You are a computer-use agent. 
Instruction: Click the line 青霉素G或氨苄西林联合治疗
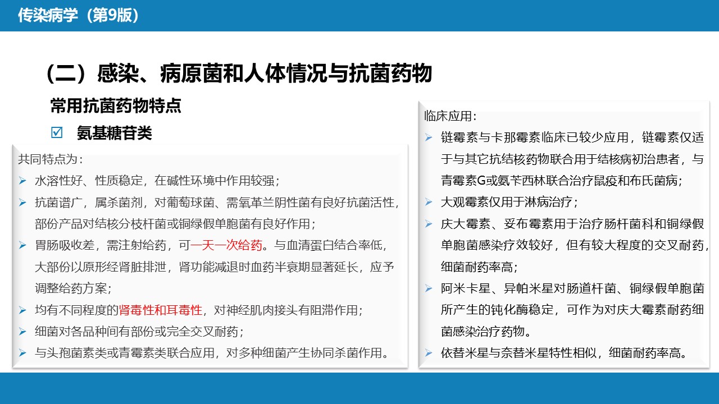(x=562, y=181)
